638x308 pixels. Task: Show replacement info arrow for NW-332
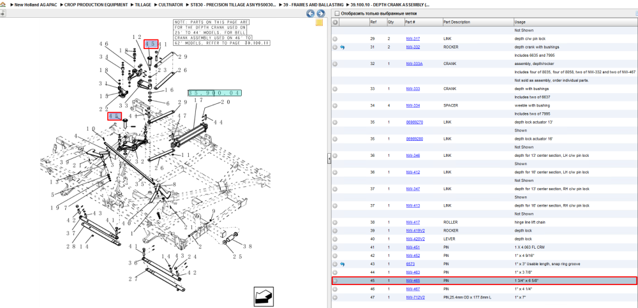[342, 47]
